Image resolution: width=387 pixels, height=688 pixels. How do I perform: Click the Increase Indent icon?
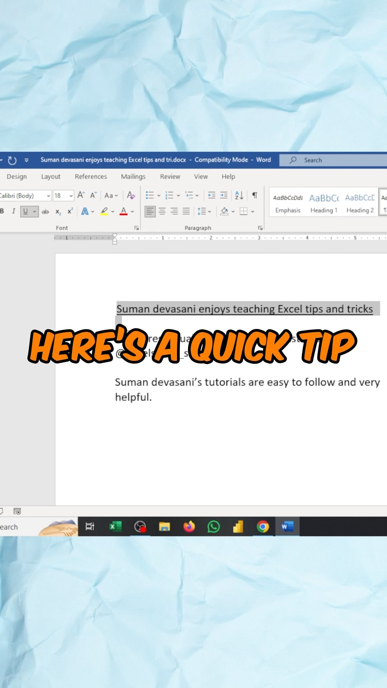[x=224, y=195]
